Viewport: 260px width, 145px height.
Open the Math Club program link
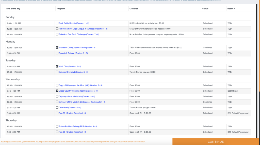[x=70, y=67]
